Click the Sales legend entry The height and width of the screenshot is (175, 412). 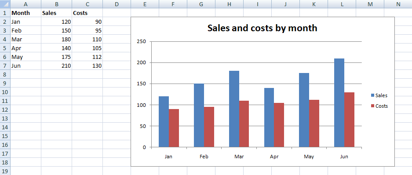[379, 95]
